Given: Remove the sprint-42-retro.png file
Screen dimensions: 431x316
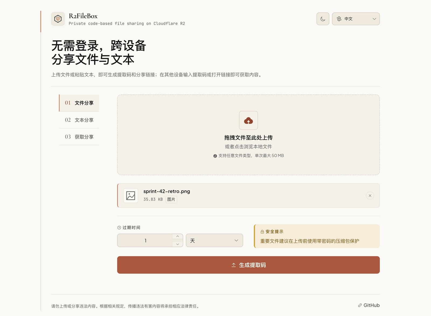Looking at the screenshot, I should 370,196.
